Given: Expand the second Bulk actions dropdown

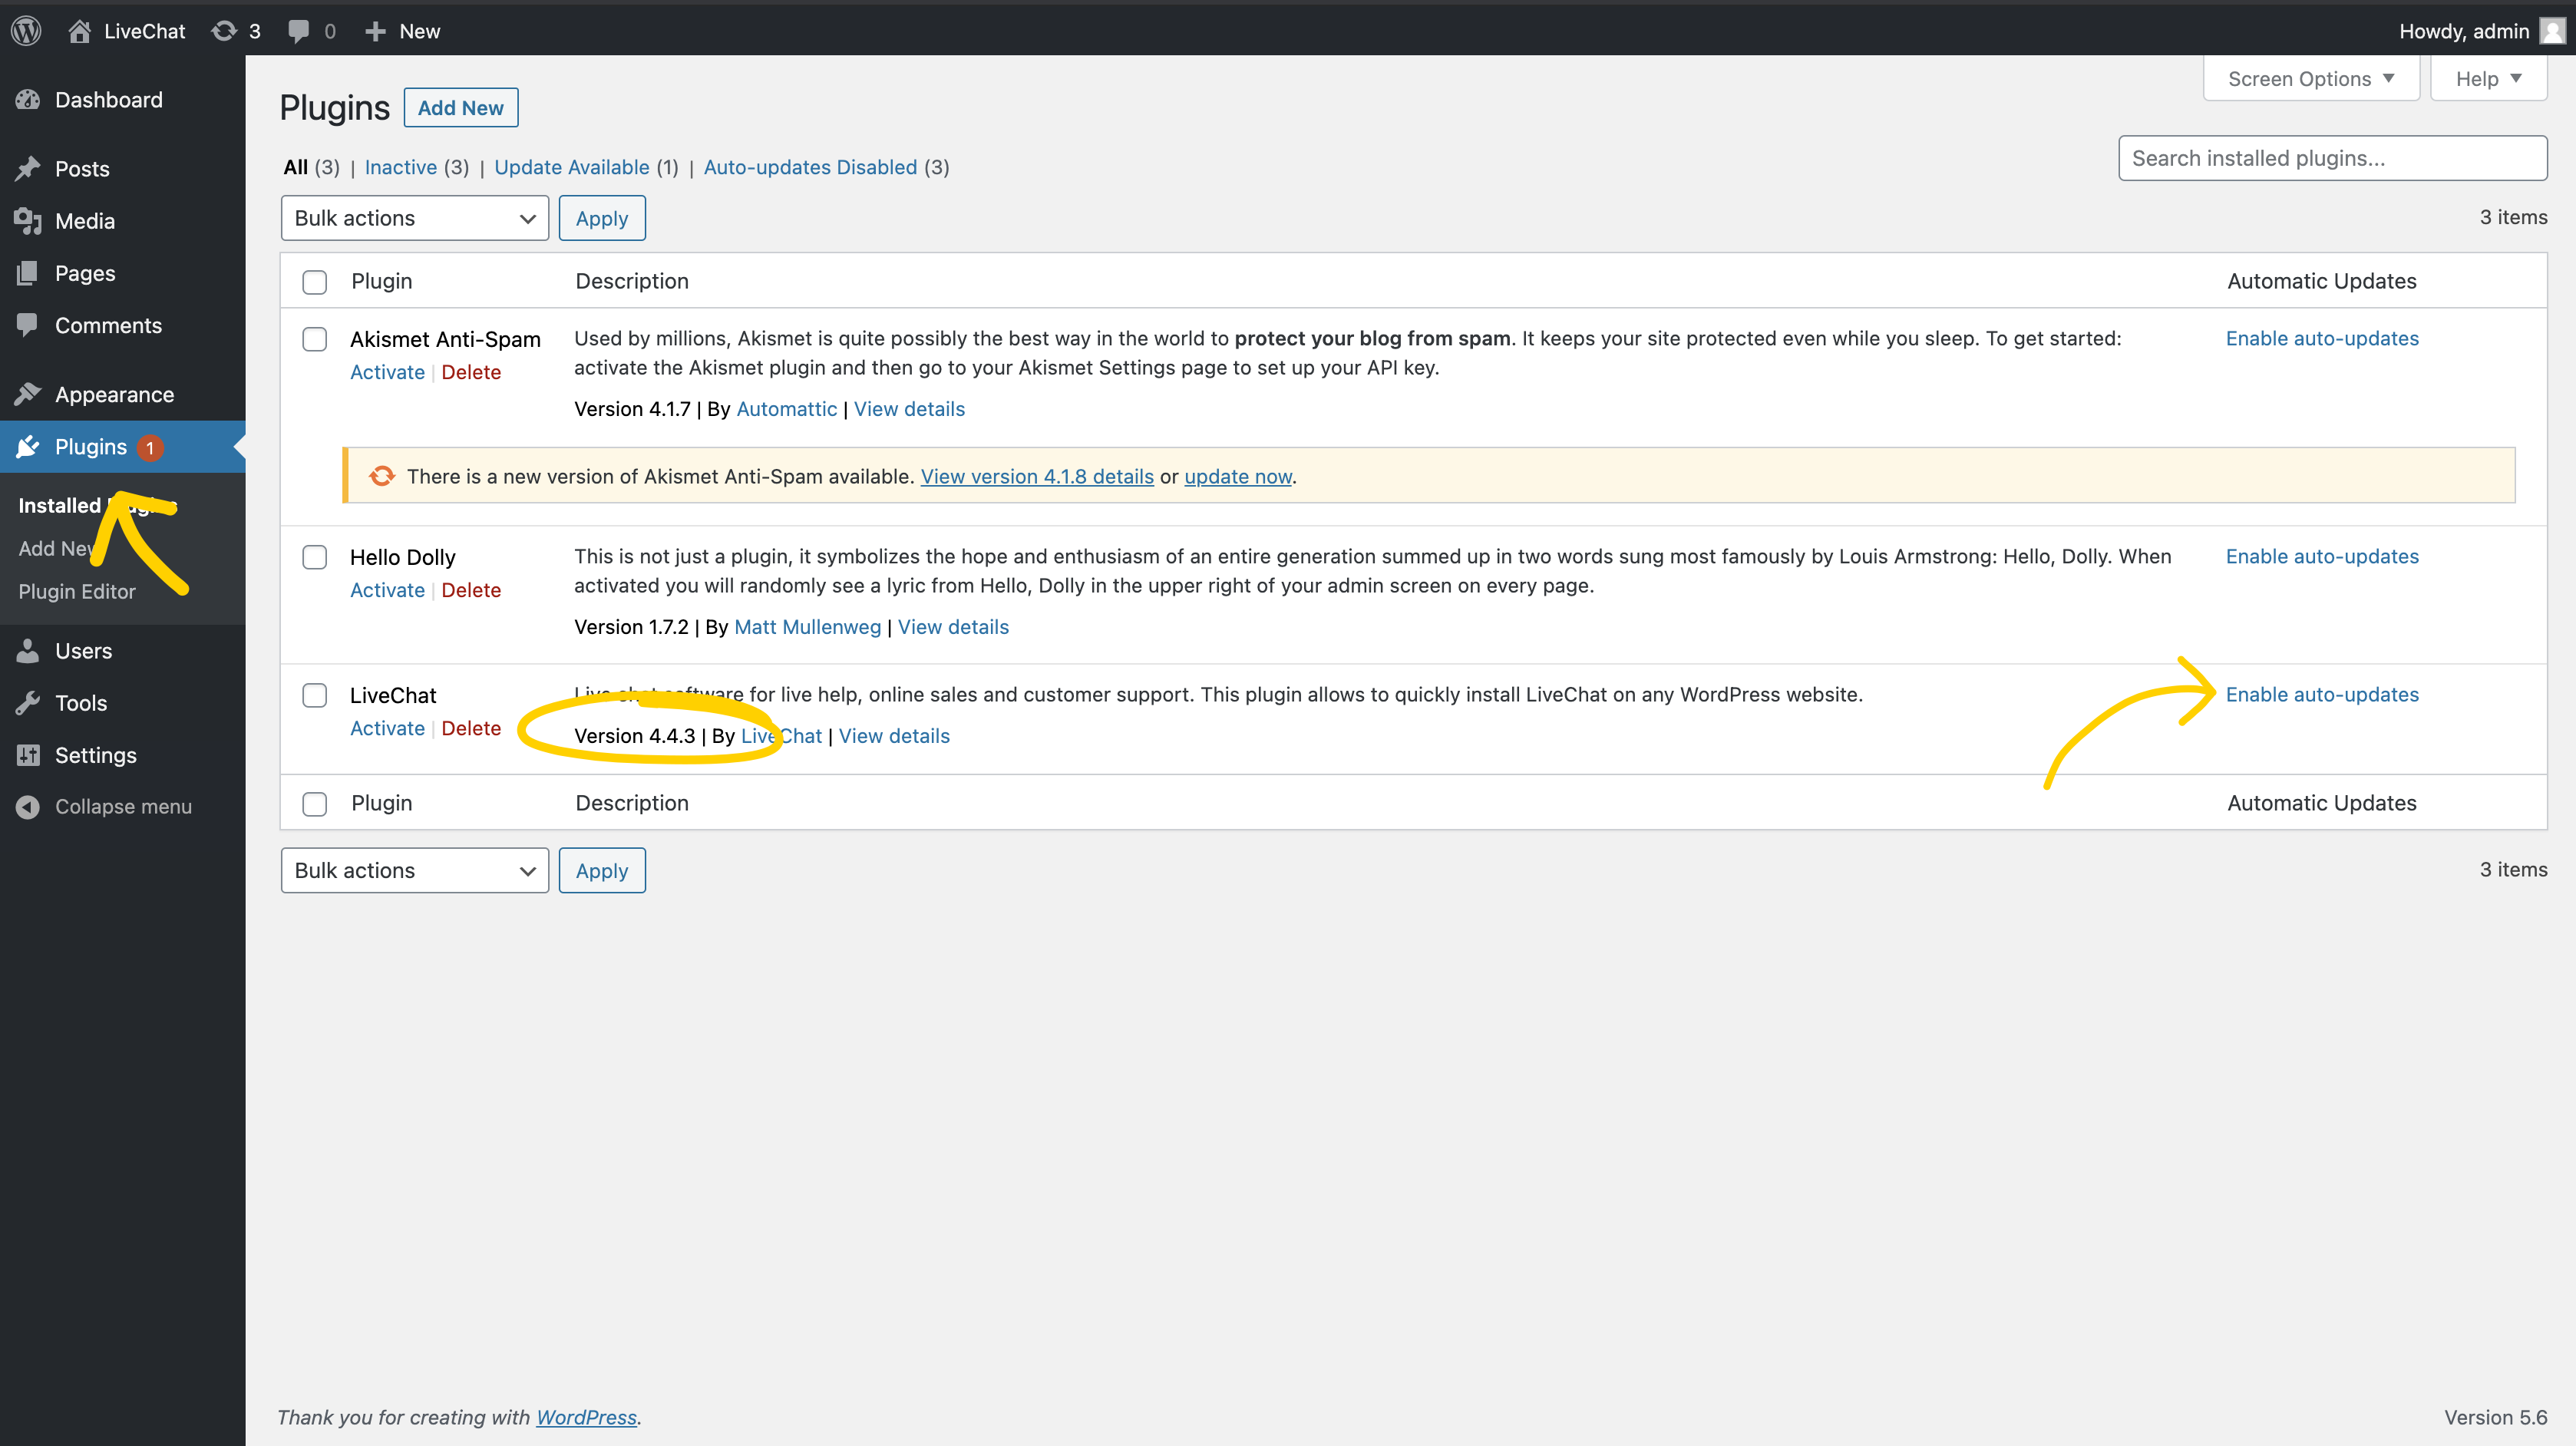Looking at the screenshot, I should (x=411, y=869).
